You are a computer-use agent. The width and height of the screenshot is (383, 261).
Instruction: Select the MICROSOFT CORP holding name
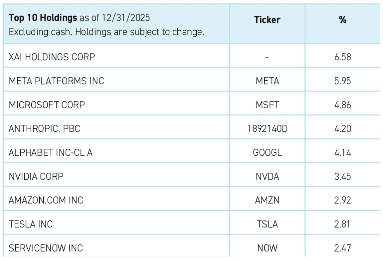47,105
